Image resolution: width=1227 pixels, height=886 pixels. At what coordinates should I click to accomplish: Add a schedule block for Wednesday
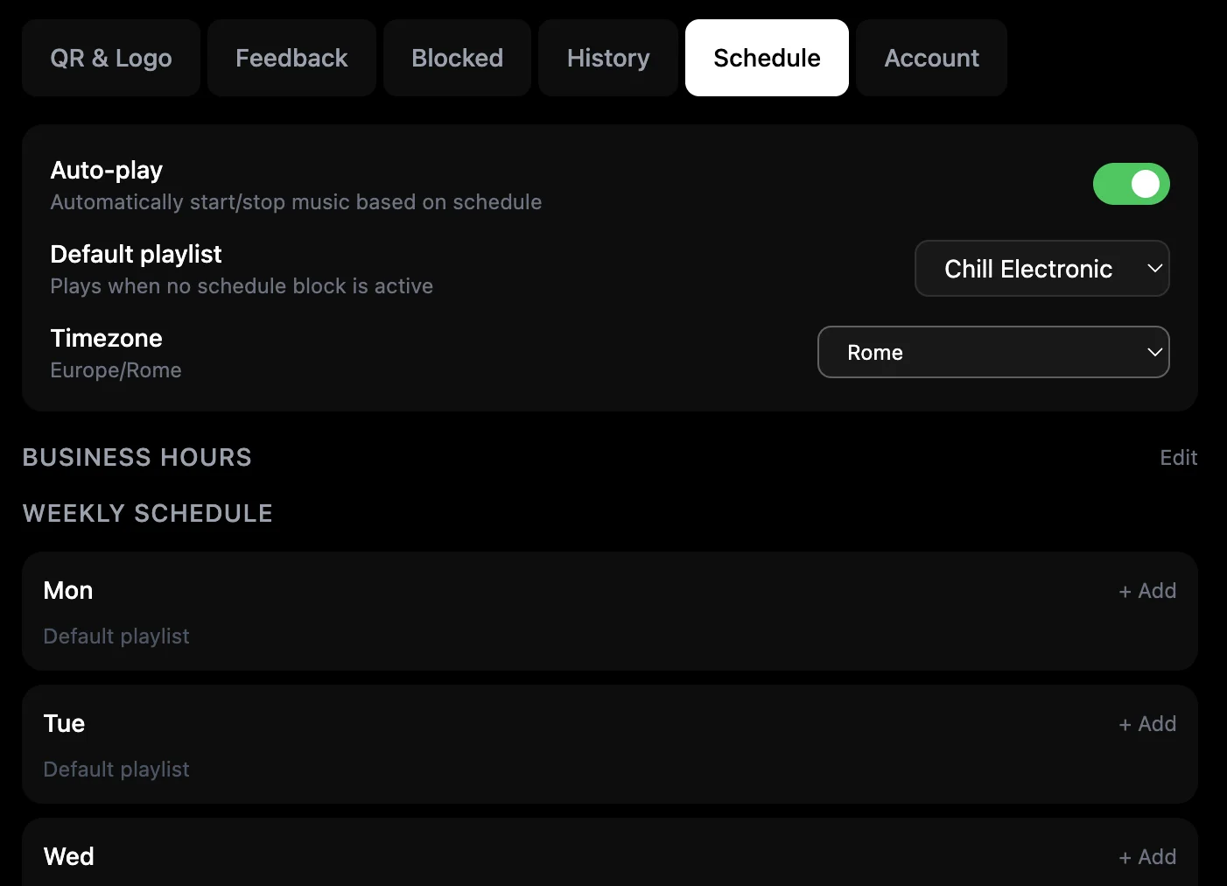pos(1147,856)
